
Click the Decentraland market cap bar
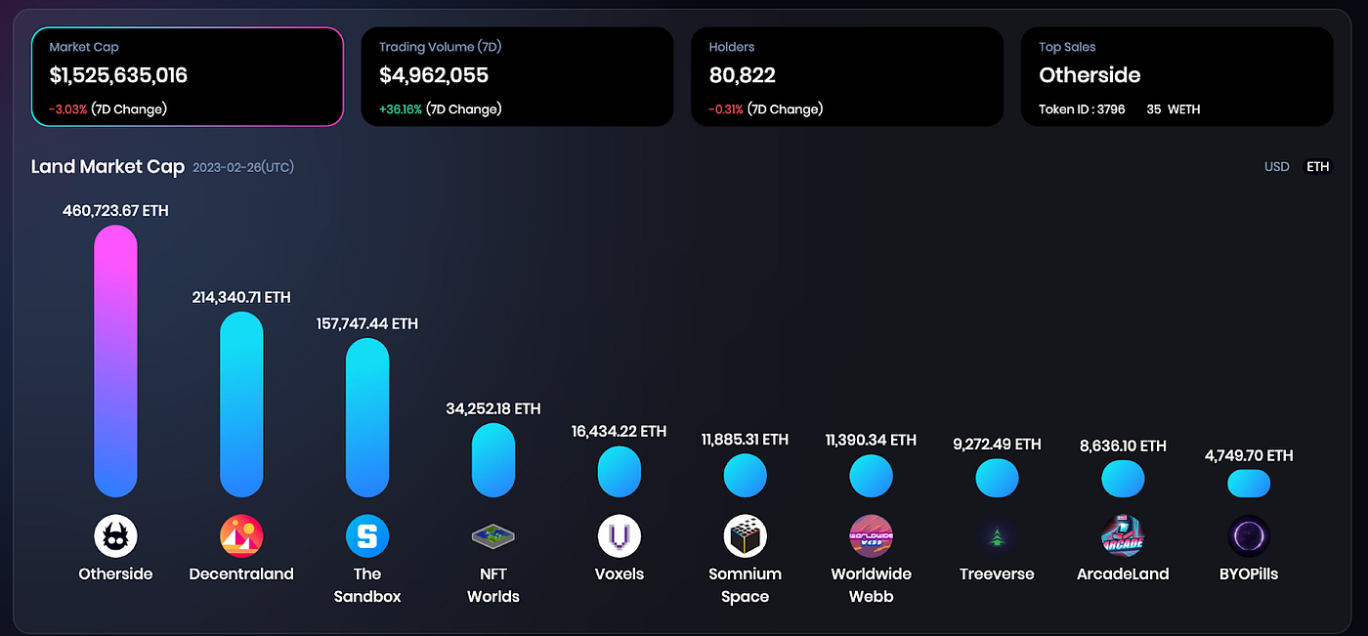241,404
